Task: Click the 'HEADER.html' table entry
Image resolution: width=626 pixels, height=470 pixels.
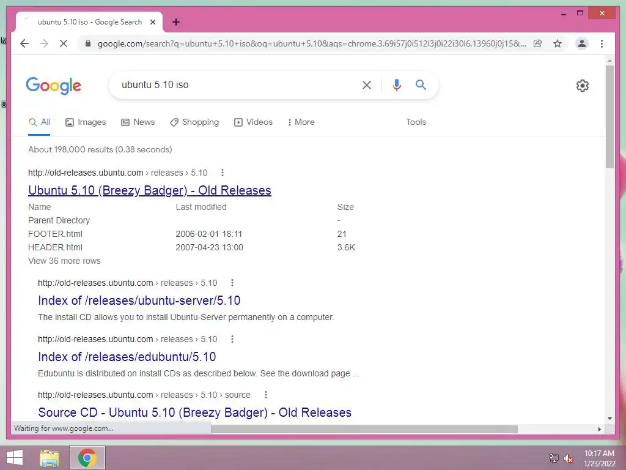Action: click(x=55, y=247)
